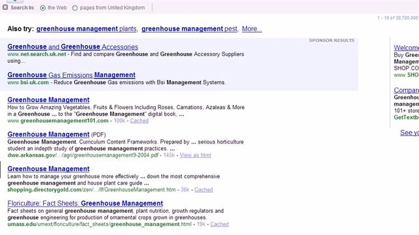Click the '36k' size text
This screenshot has width=419, height=235.
coord(185,190)
